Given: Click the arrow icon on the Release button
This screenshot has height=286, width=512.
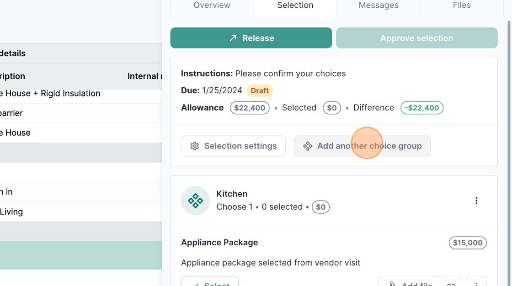Looking at the screenshot, I should click(x=233, y=38).
